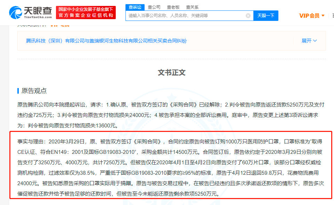Clear the search box with the X icon

248,16
